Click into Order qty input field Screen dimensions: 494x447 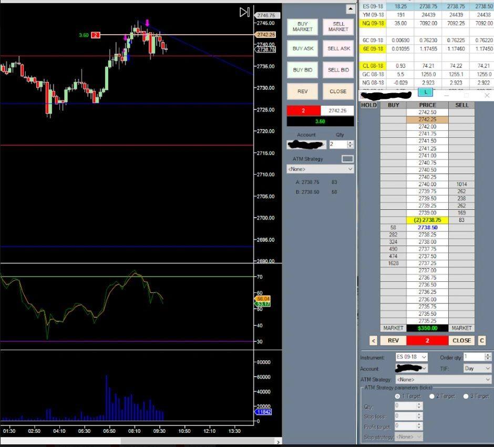pyautogui.click(x=474, y=357)
